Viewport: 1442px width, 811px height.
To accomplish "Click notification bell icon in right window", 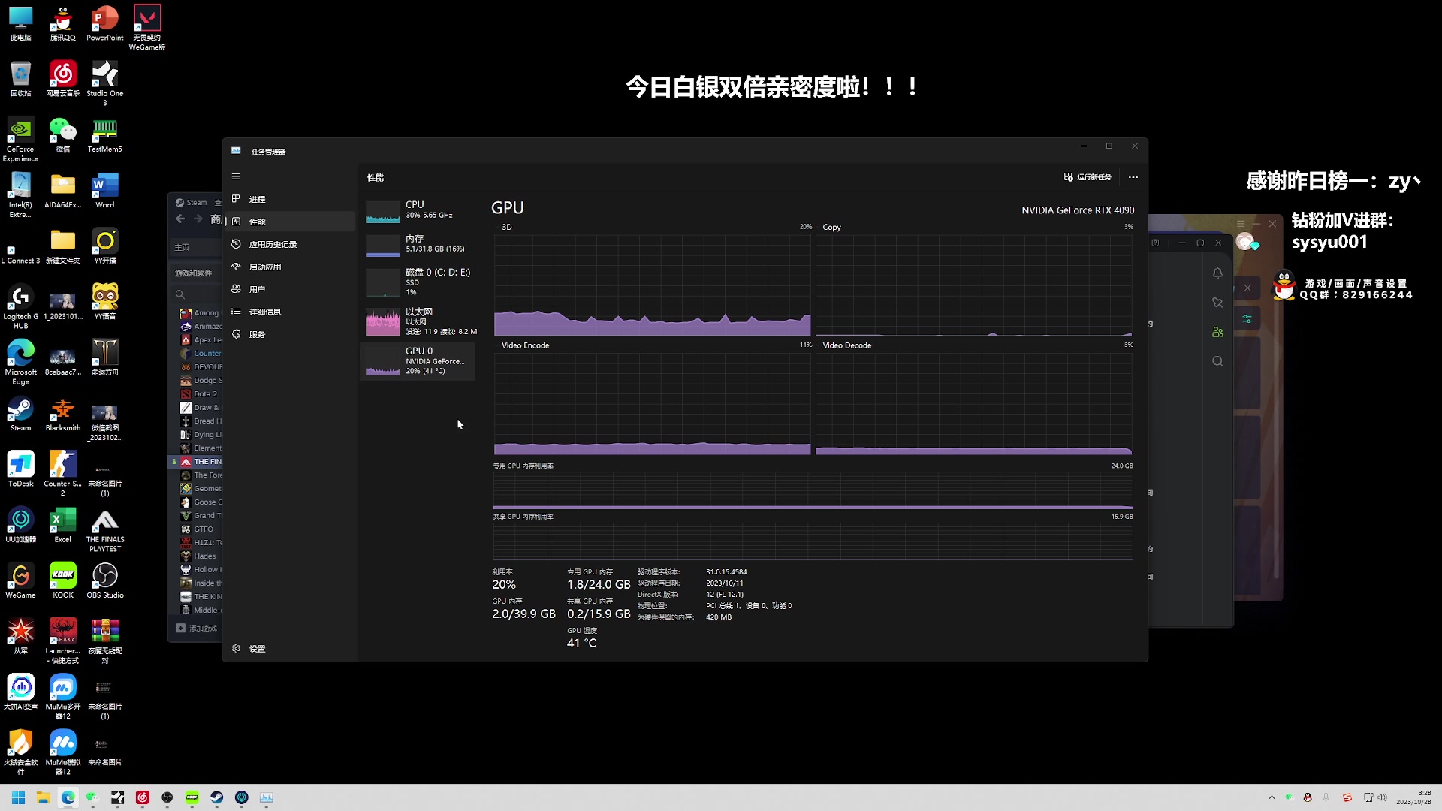I will click(1217, 273).
